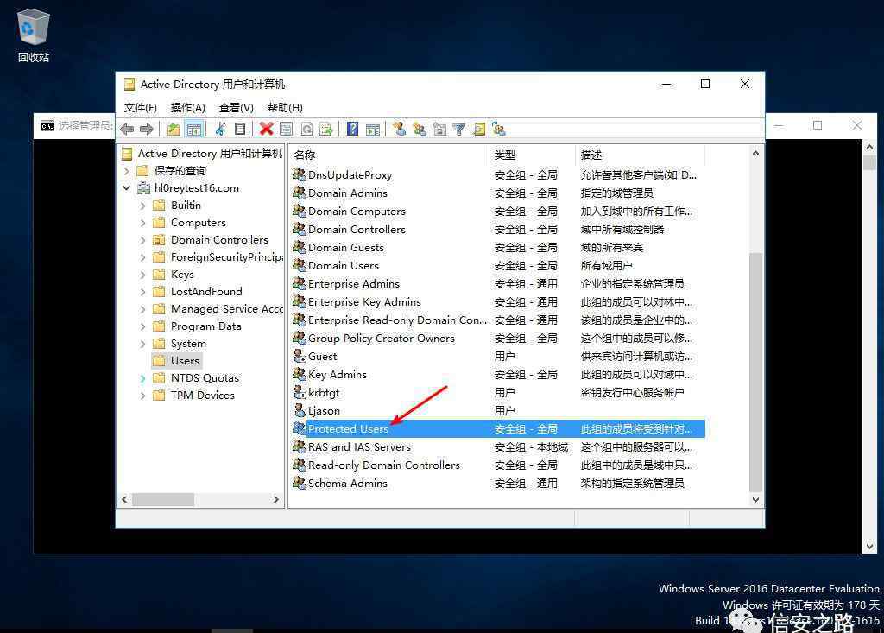Click the tree pane scrollbar left arrow
Viewport: 884px width, 633px height.
click(x=124, y=499)
